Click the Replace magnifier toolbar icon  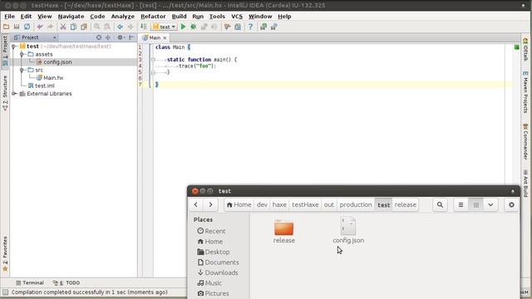[x=107, y=27]
